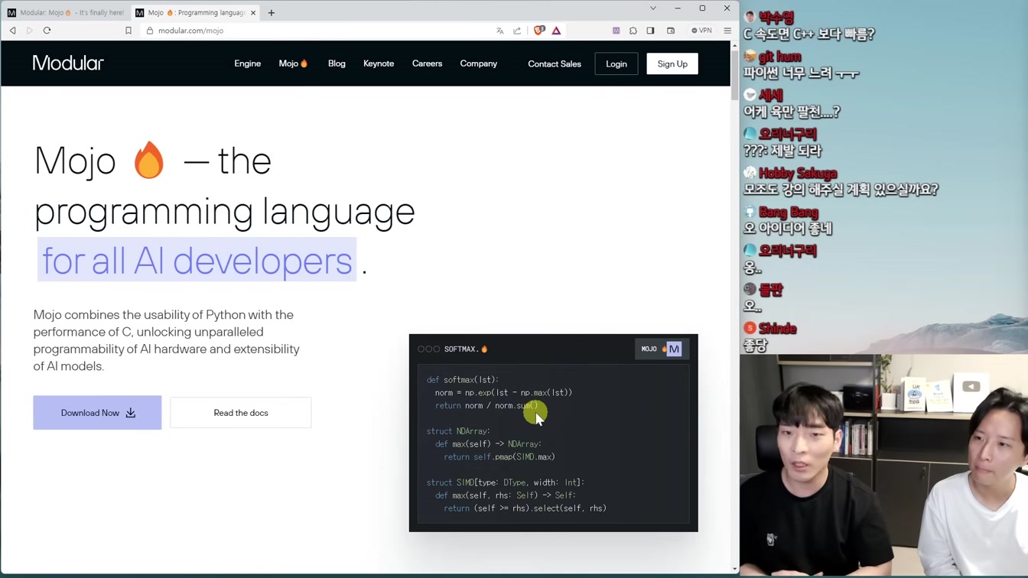Screen dimensions: 1028x578
Task: Click the page vertical scrollbar thumb
Action: (x=734, y=76)
